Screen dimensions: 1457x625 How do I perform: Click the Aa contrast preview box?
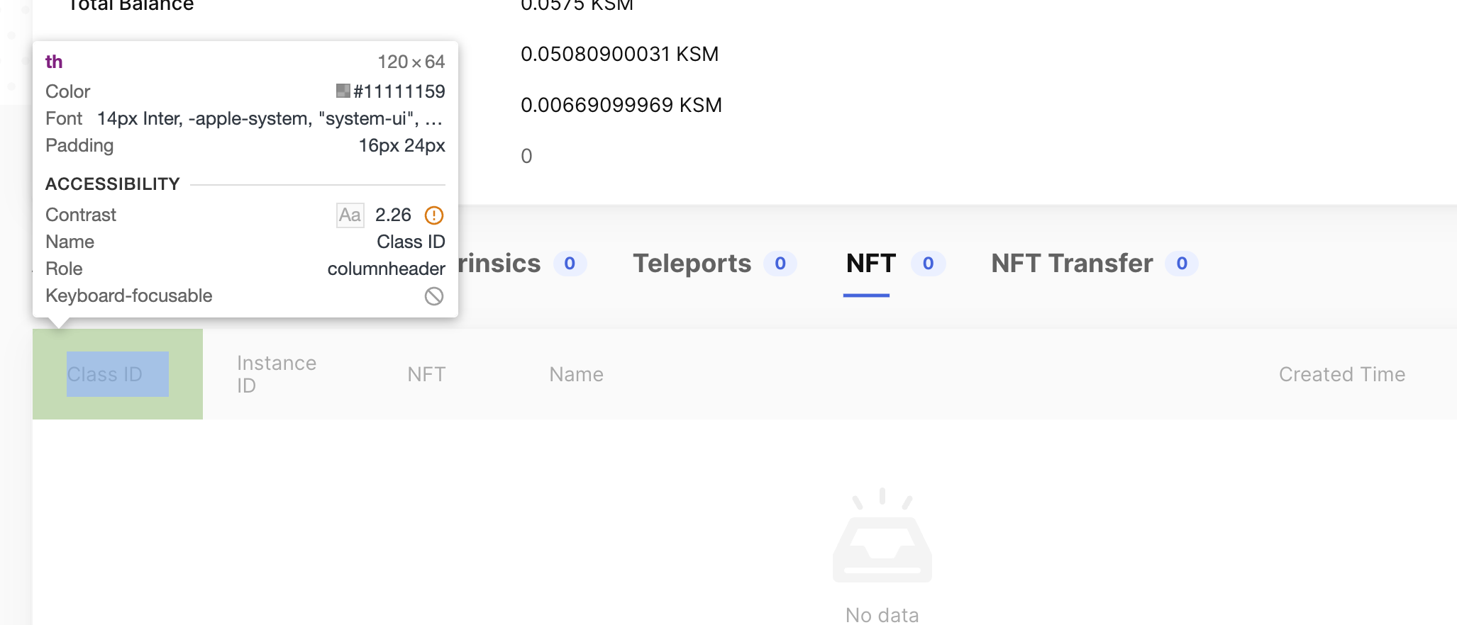point(350,215)
